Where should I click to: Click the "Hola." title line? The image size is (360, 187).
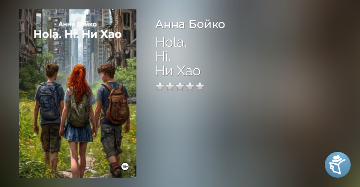click(171, 43)
